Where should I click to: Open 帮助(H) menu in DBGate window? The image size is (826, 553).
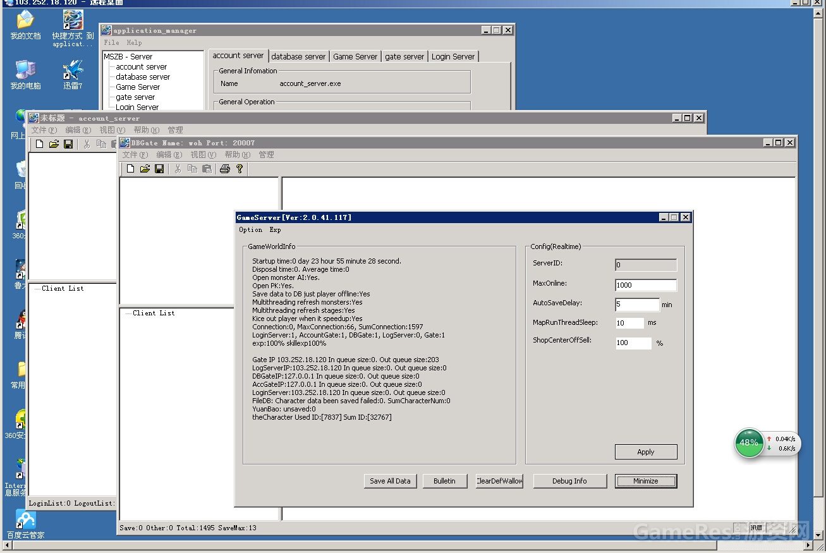tap(237, 155)
